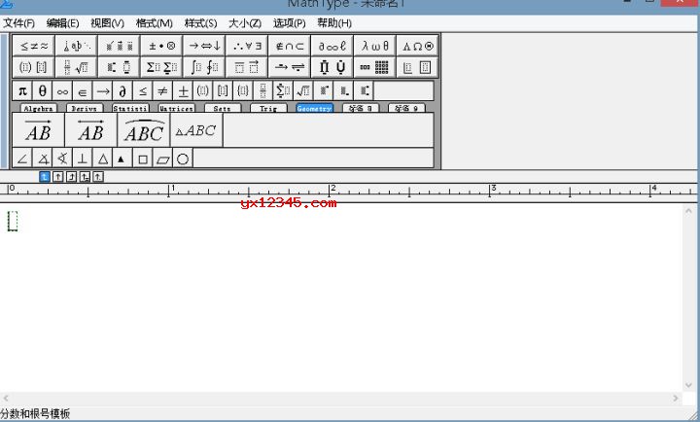Insert triangle ABC expression
Viewport: 700px width, 422px height.
coord(196,130)
